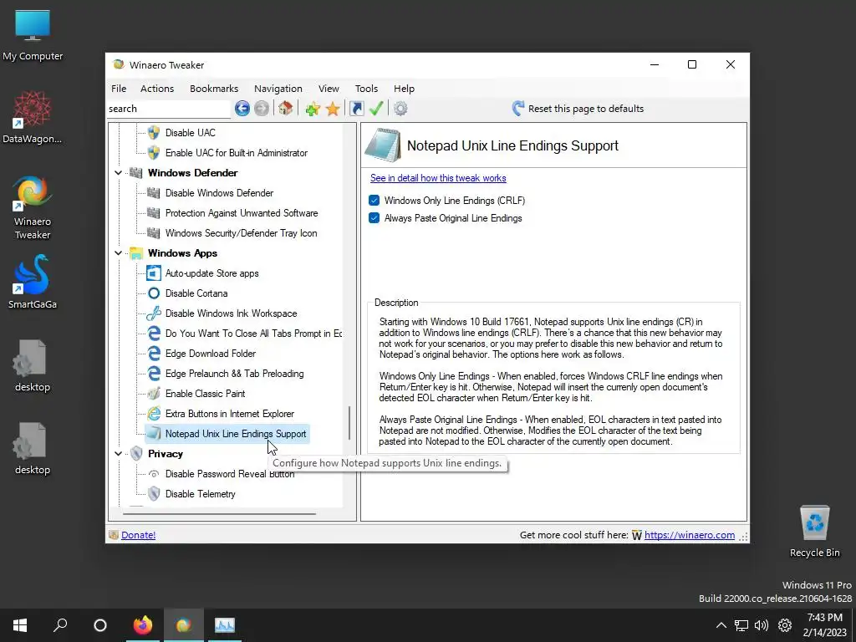Click Auto-update Store apps icon
Viewport: 856px width, 642px height.
[x=154, y=273]
